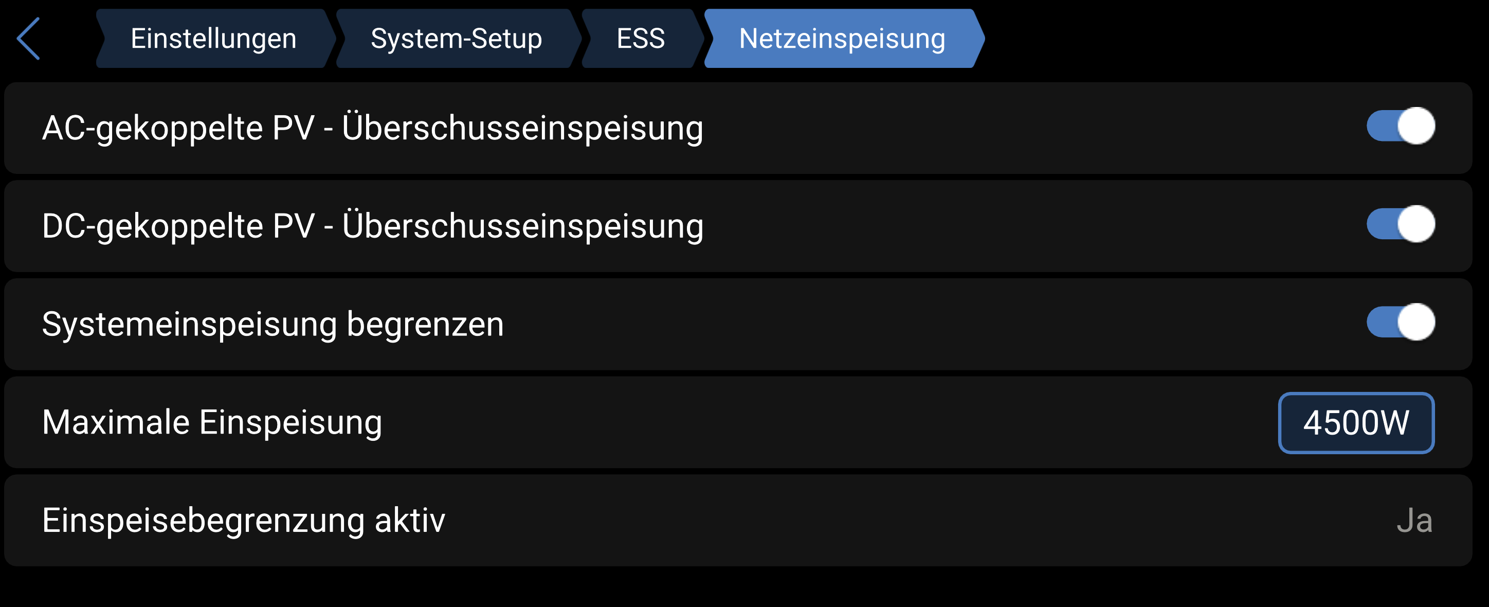
Task: Navigate to the ESS breadcrumb
Action: 641,39
